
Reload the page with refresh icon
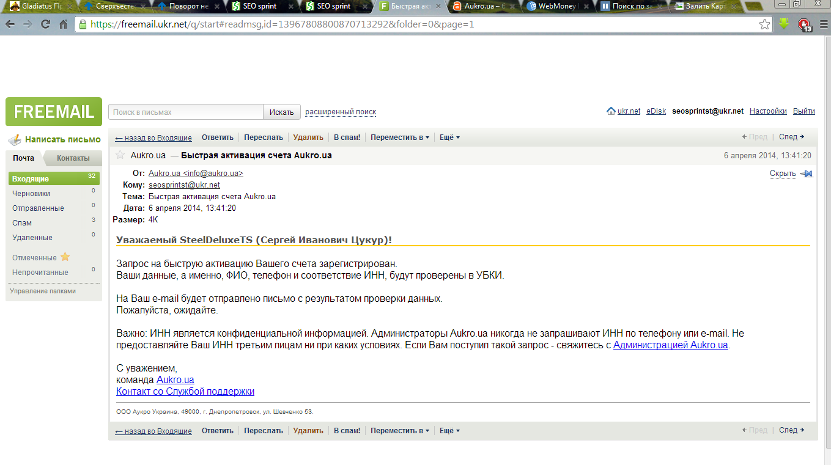(45, 25)
